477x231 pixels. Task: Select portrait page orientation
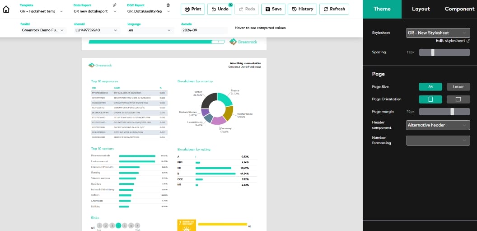click(430, 99)
